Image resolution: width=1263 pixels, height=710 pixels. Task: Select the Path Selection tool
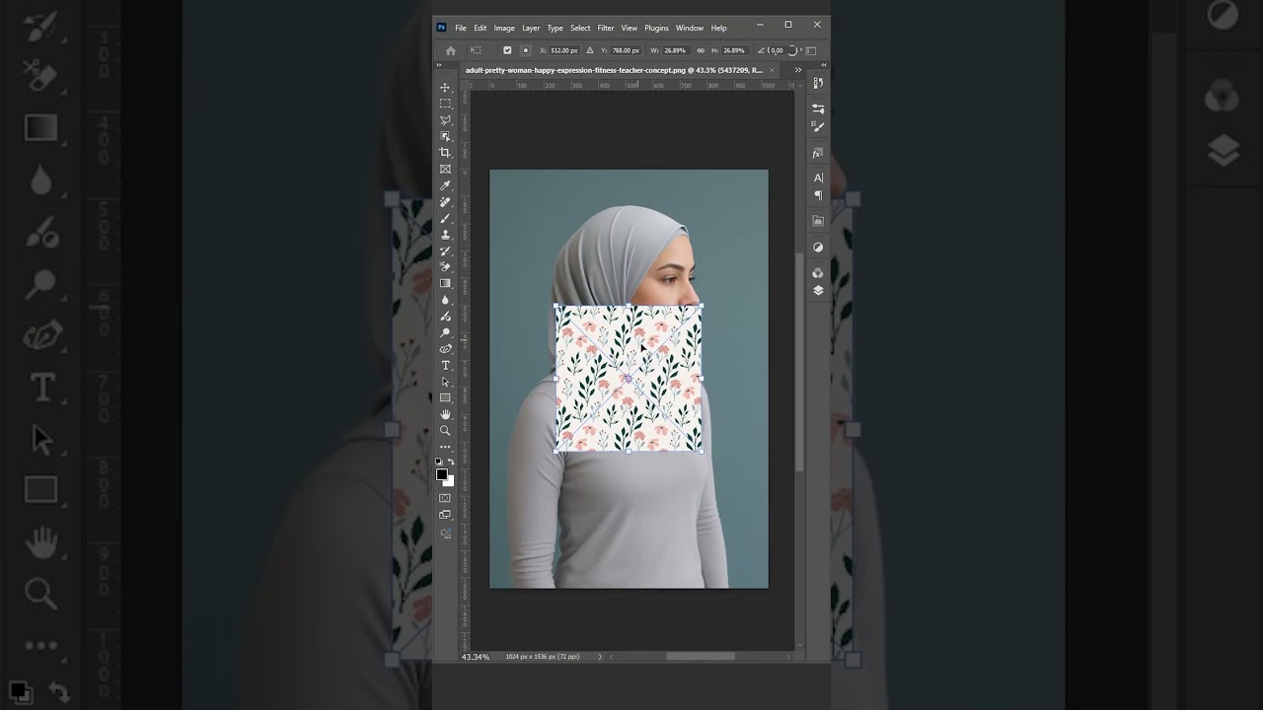(445, 382)
